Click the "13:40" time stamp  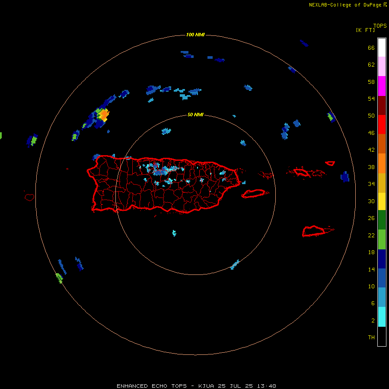pos(267,386)
